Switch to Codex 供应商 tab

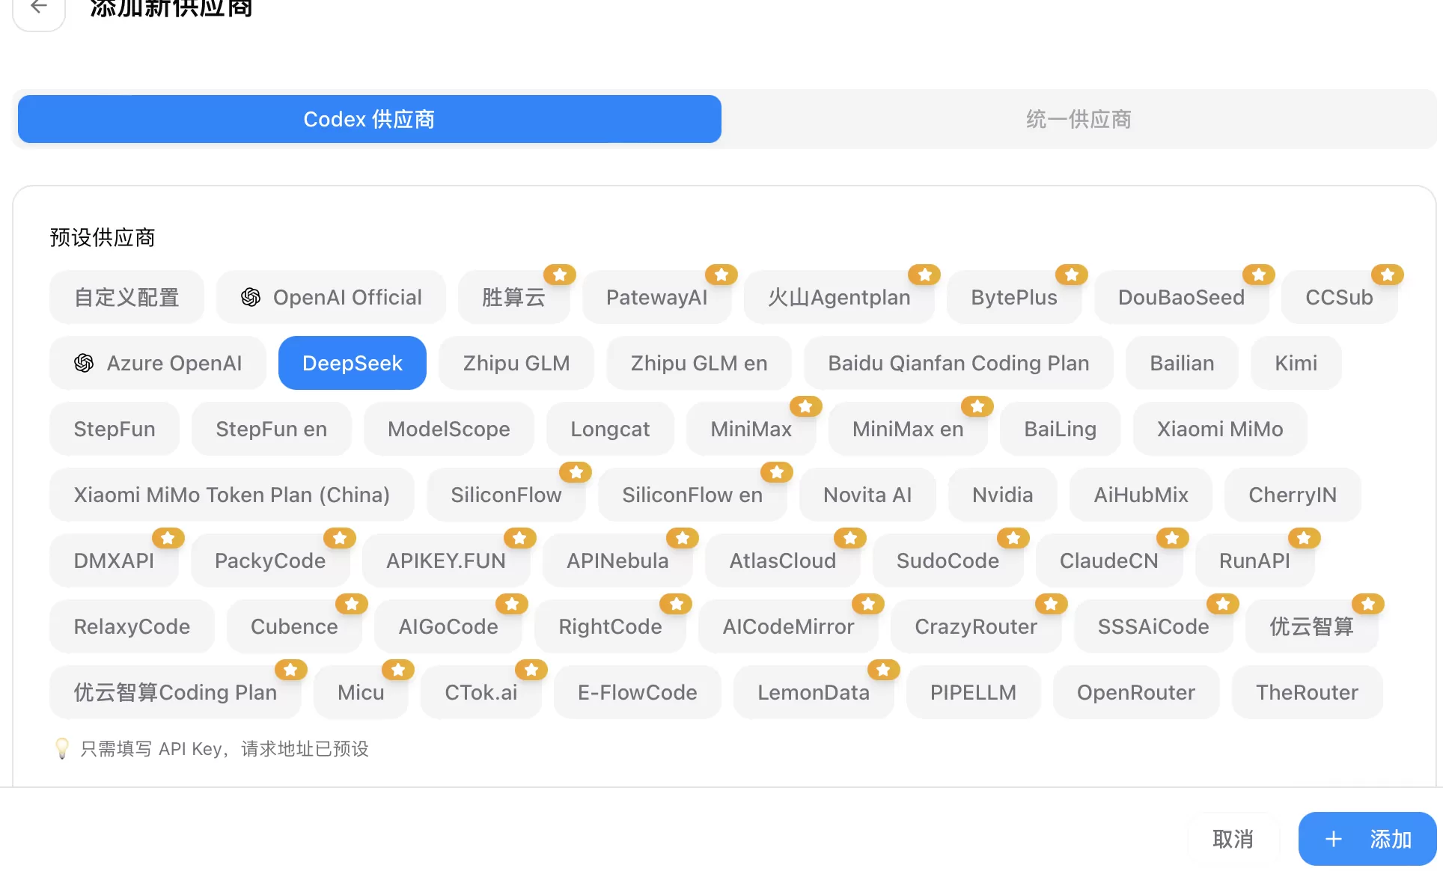click(369, 119)
